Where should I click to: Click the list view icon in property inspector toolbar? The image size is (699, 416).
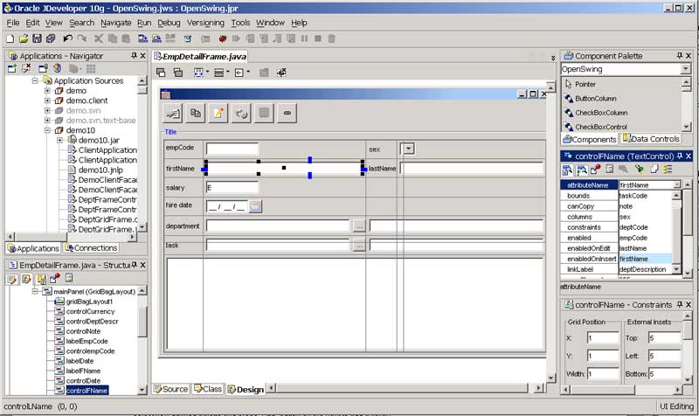(x=668, y=170)
